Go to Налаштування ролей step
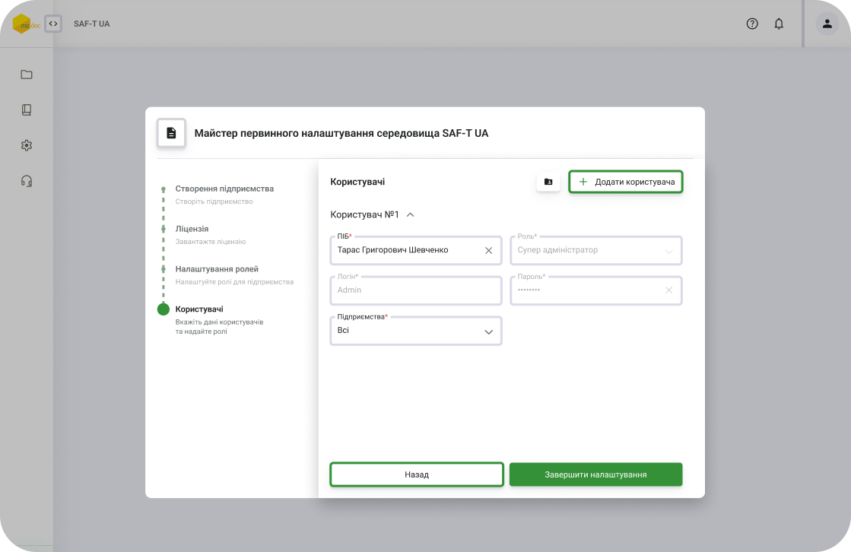The height and width of the screenshot is (552, 851). point(217,269)
